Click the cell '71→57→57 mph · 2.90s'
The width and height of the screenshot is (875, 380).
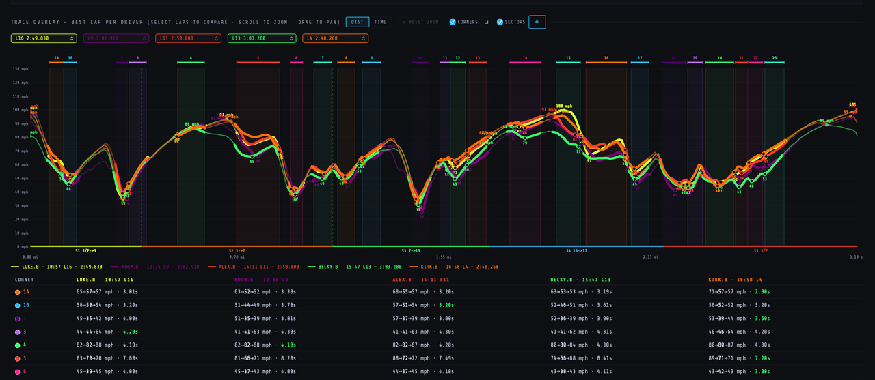(x=740, y=292)
